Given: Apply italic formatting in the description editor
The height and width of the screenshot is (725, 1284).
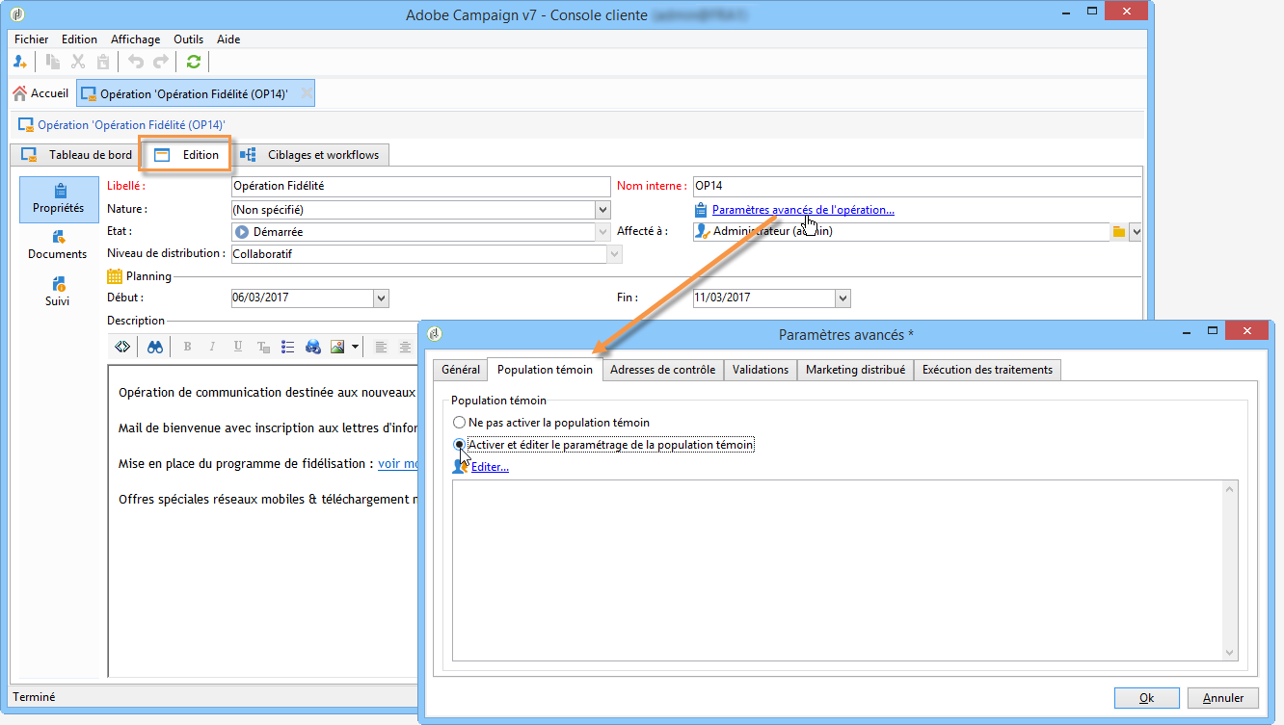Looking at the screenshot, I should [213, 347].
